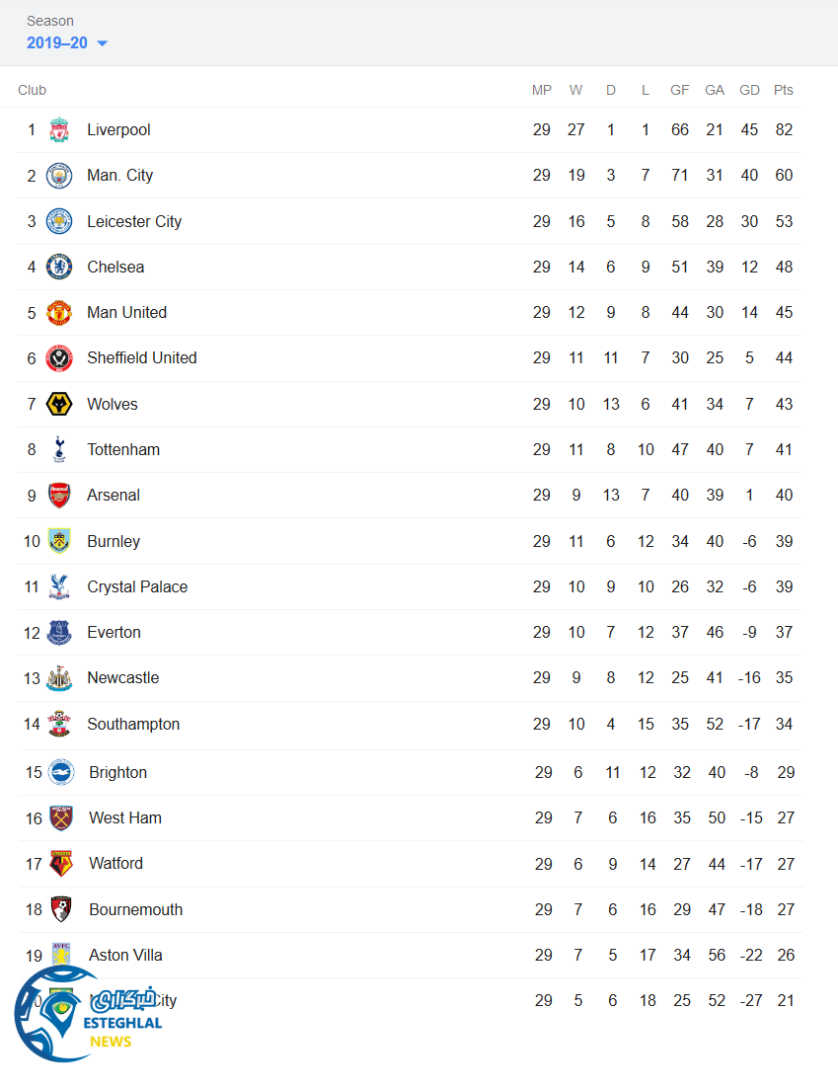Image resolution: width=838 pixels, height=1087 pixels.
Task: Click the Tottenham cockerel crest
Action: 59,449
